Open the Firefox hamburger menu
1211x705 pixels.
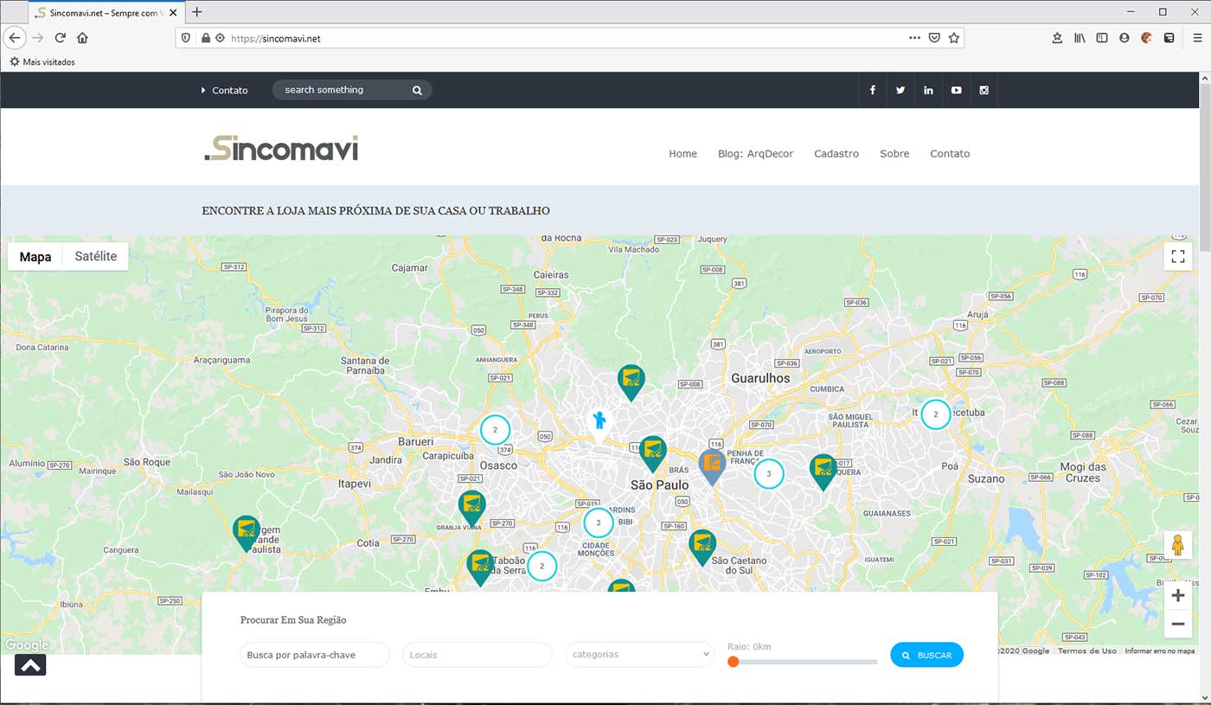pos(1197,38)
